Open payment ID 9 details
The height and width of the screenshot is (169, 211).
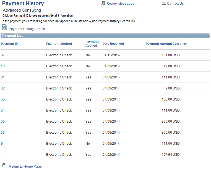point(2,143)
